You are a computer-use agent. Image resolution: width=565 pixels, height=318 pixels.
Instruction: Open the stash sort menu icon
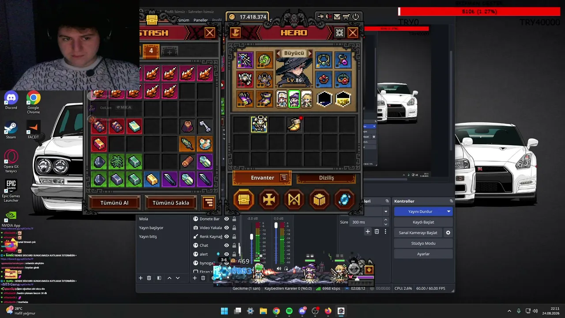click(208, 203)
